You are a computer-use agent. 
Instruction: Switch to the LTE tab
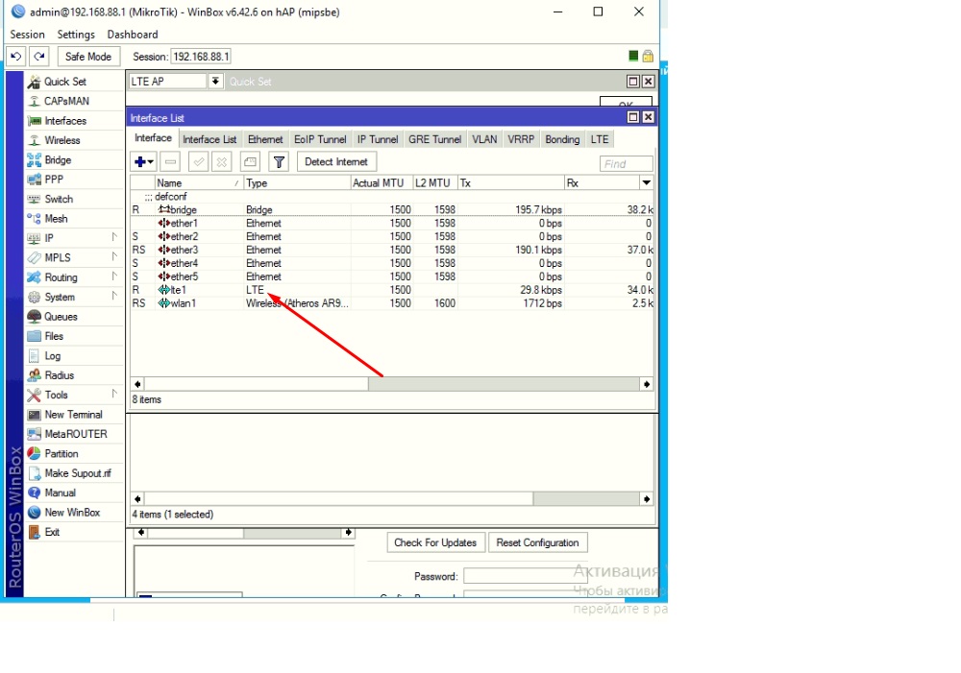600,139
